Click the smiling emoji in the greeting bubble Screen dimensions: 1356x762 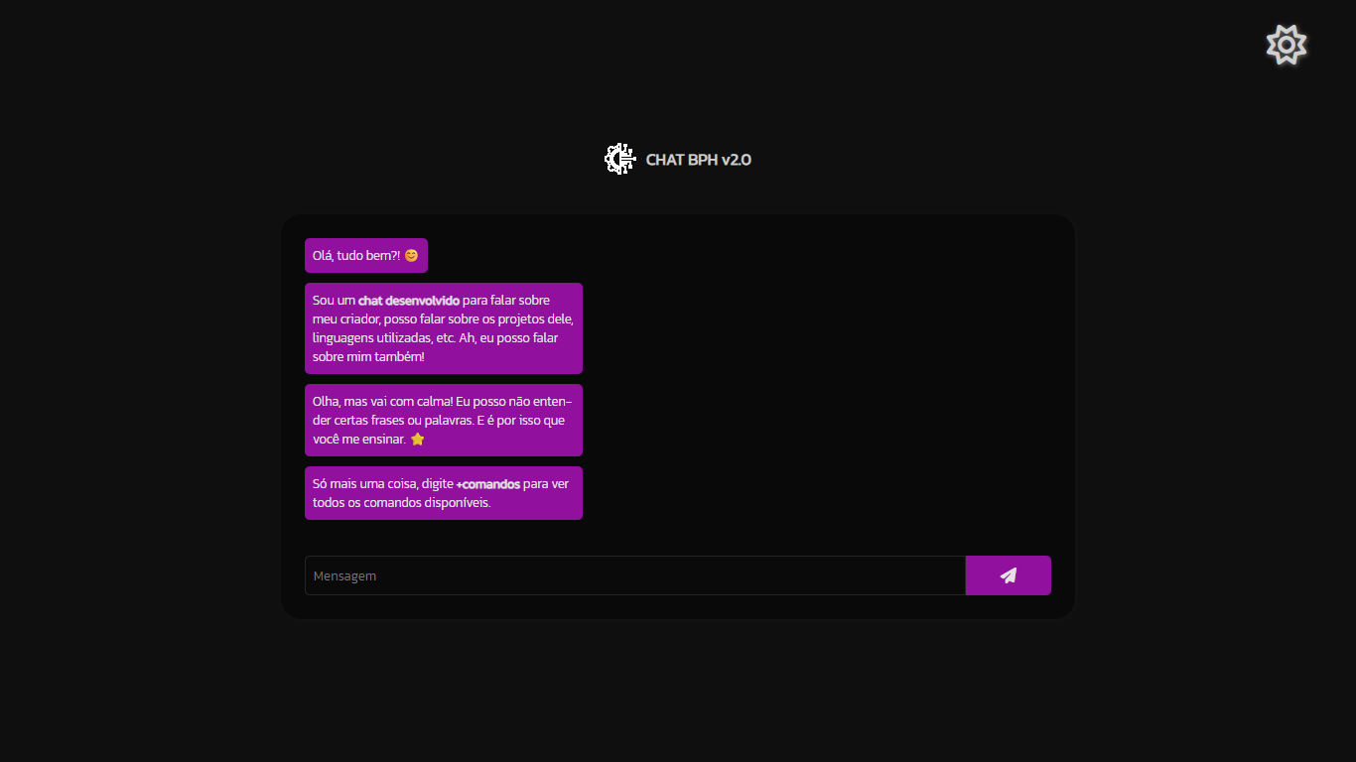409,255
